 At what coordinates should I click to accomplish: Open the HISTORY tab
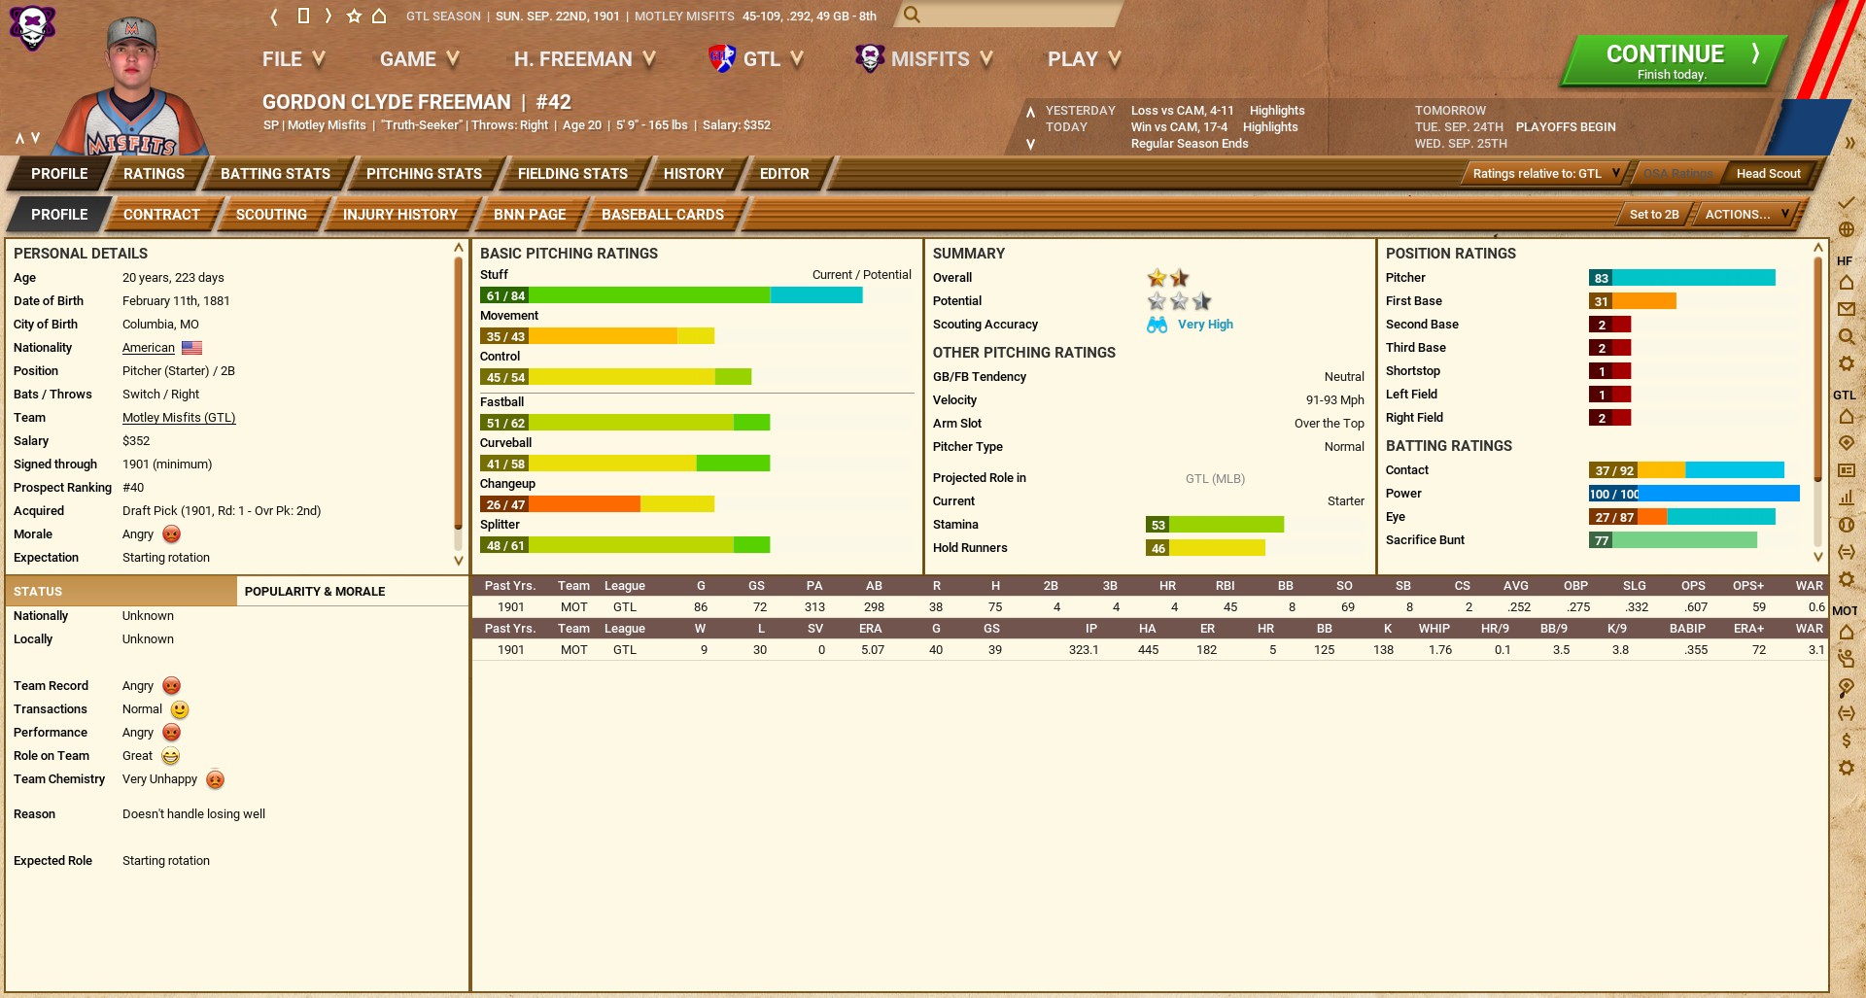[x=694, y=174]
